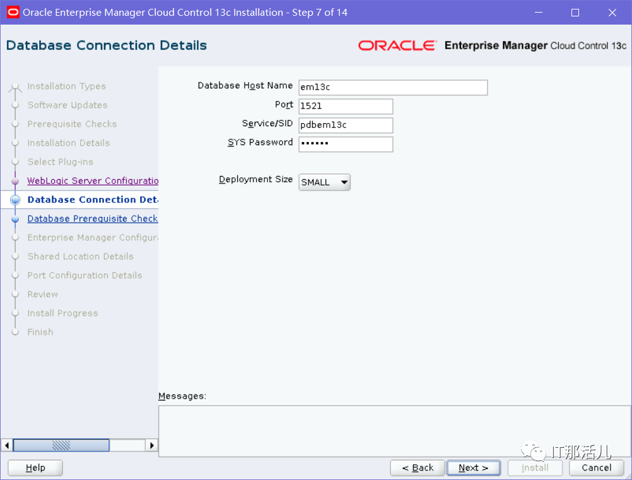Click the ORACLE logo in header
The width and height of the screenshot is (632, 480).
[397, 45]
